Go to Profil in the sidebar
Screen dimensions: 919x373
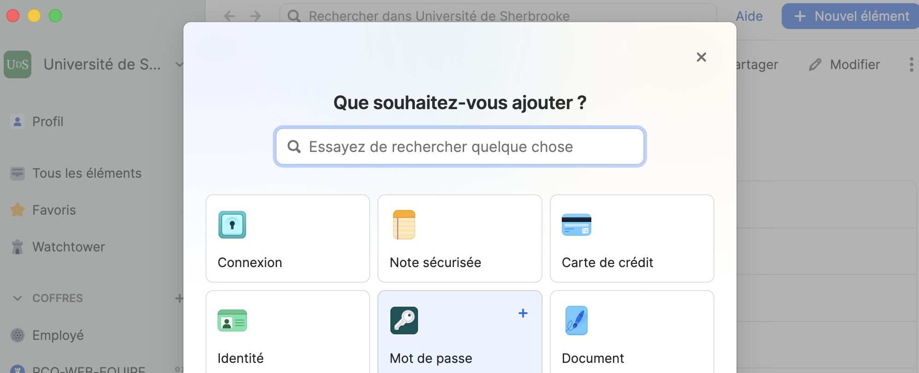tap(47, 122)
